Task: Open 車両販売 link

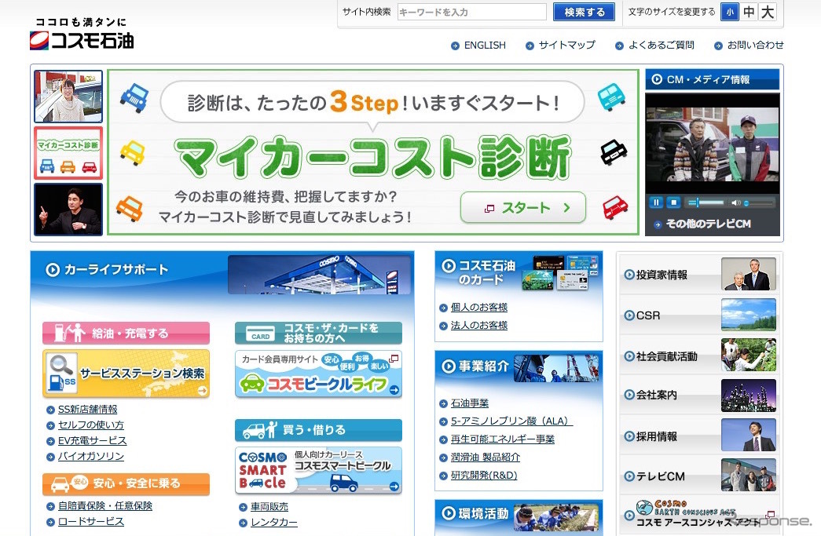Action: pos(269,507)
